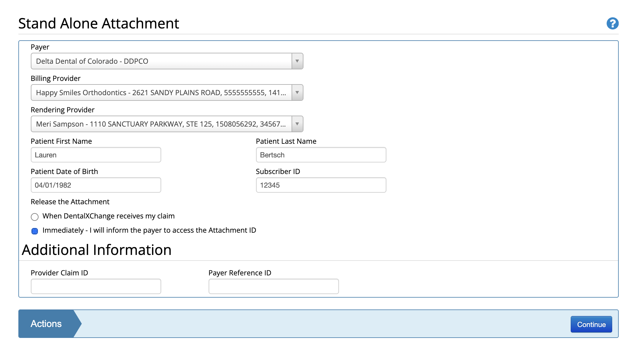Click Meri Sampson rendering provider field

point(161,124)
